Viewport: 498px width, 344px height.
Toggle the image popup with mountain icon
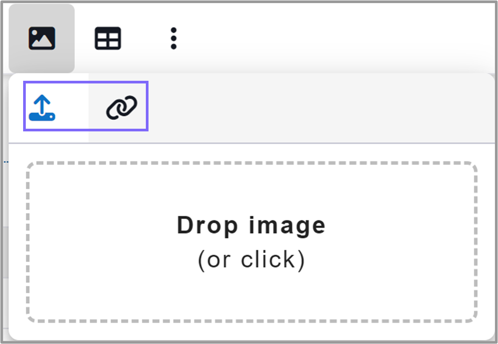coord(42,38)
